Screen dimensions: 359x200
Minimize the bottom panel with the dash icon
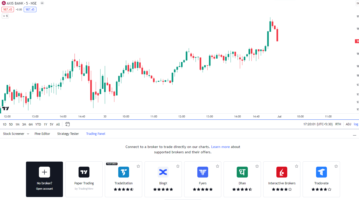(x=355, y=135)
